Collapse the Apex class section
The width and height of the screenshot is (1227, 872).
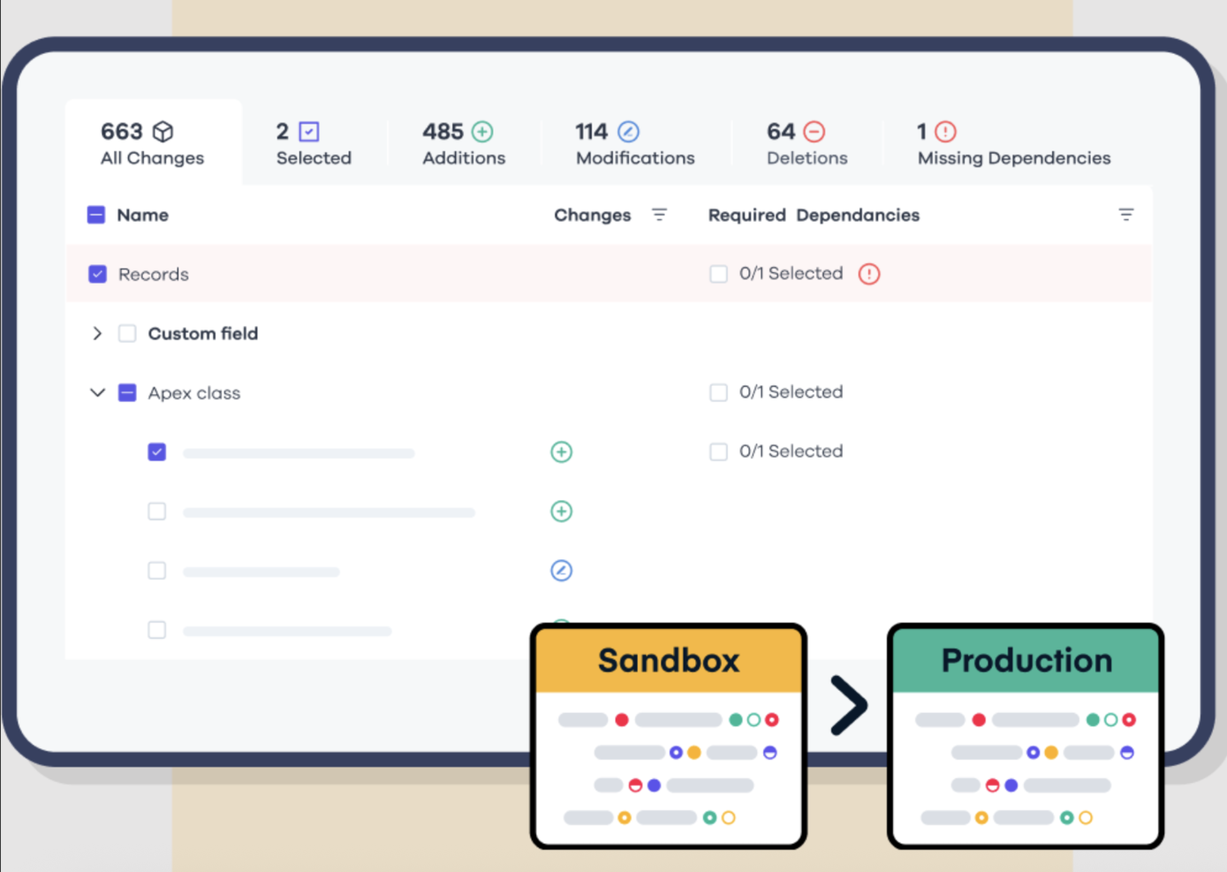pos(97,392)
